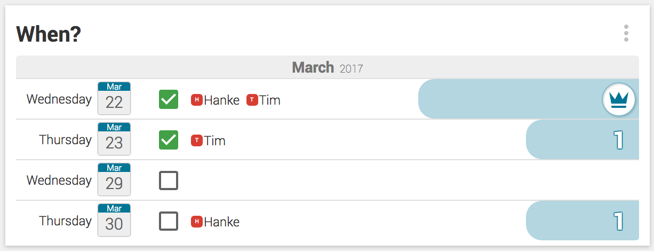
Task: Check the Wednesday March 29 checkbox
Action: pos(169,181)
